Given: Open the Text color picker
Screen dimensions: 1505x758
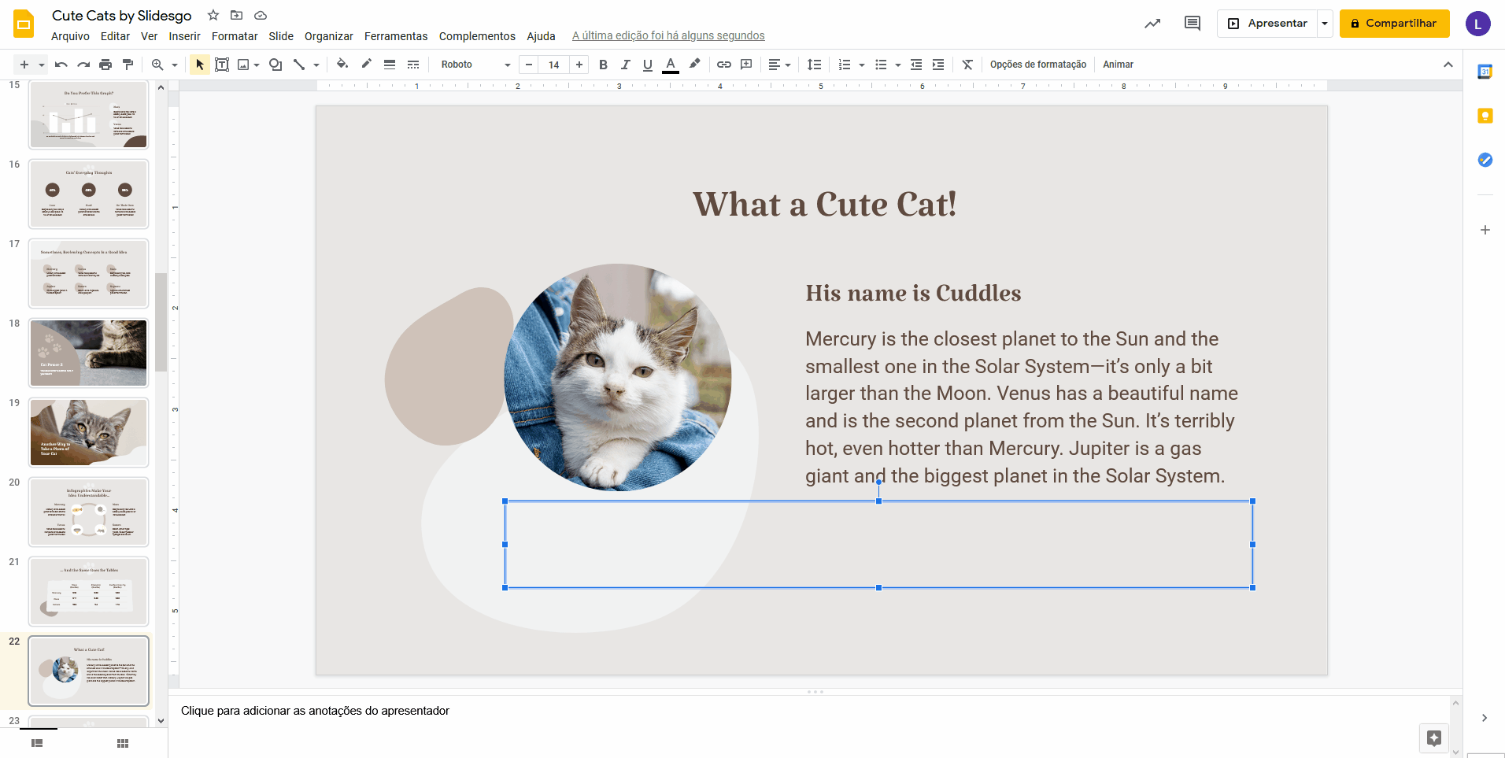Looking at the screenshot, I should (671, 65).
